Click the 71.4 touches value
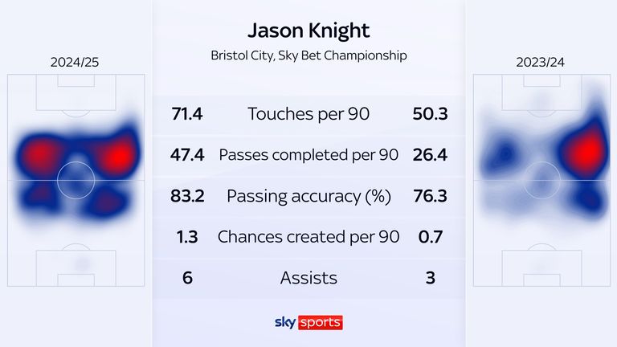Viewport: 617px width, 347px height. click(x=187, y=114)
